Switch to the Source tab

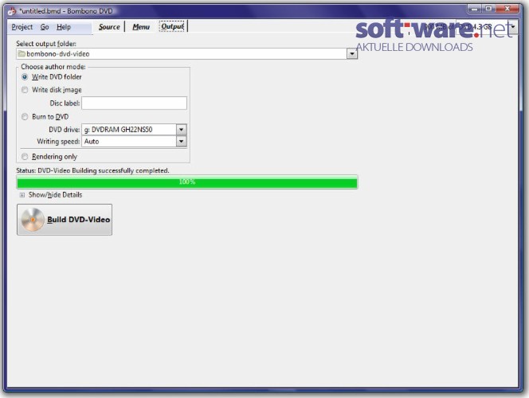[109, 26]
